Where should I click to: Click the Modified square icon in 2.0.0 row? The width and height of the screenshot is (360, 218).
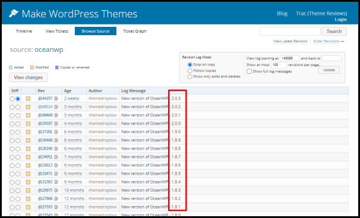[x=28, y=124]
